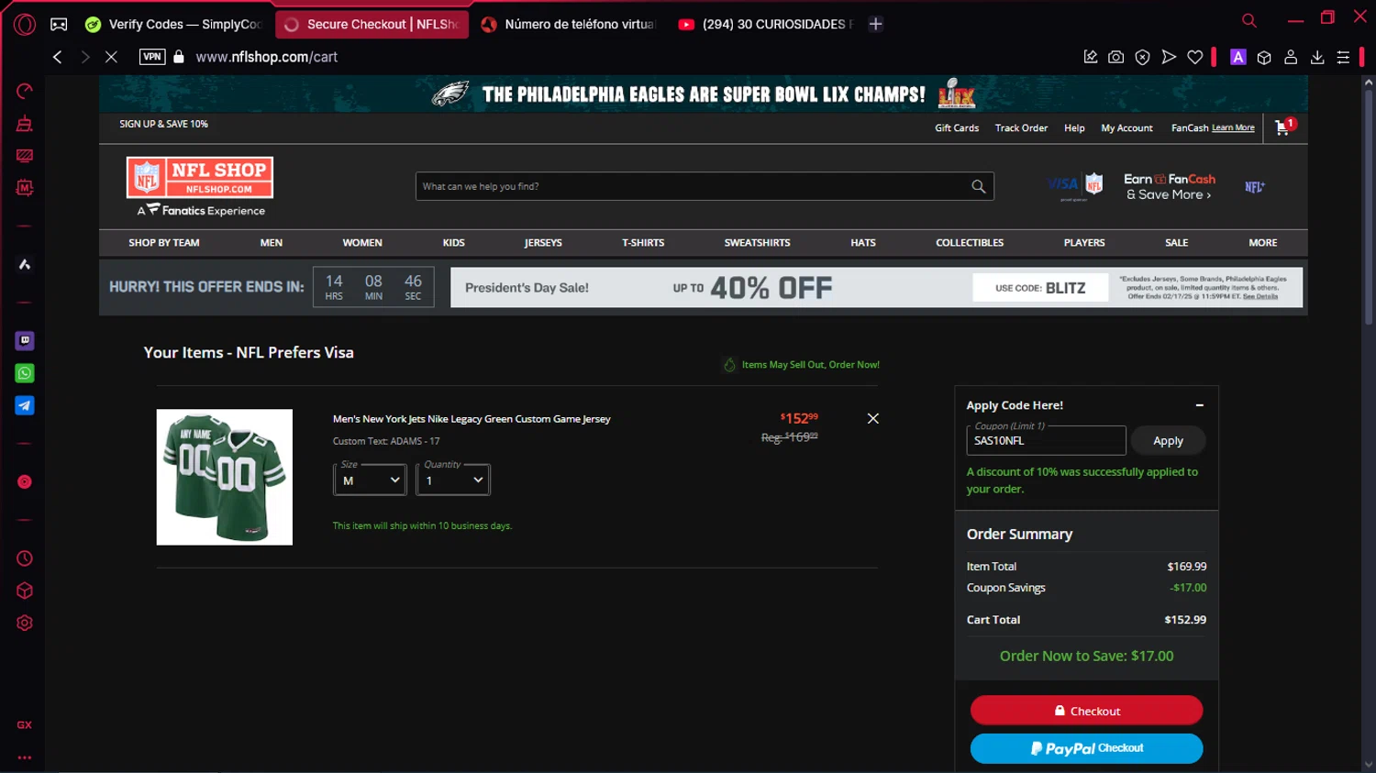Open the T-SHIRTS menu
The height and width of the screenshot is (773, 1376).
[643, 243]
